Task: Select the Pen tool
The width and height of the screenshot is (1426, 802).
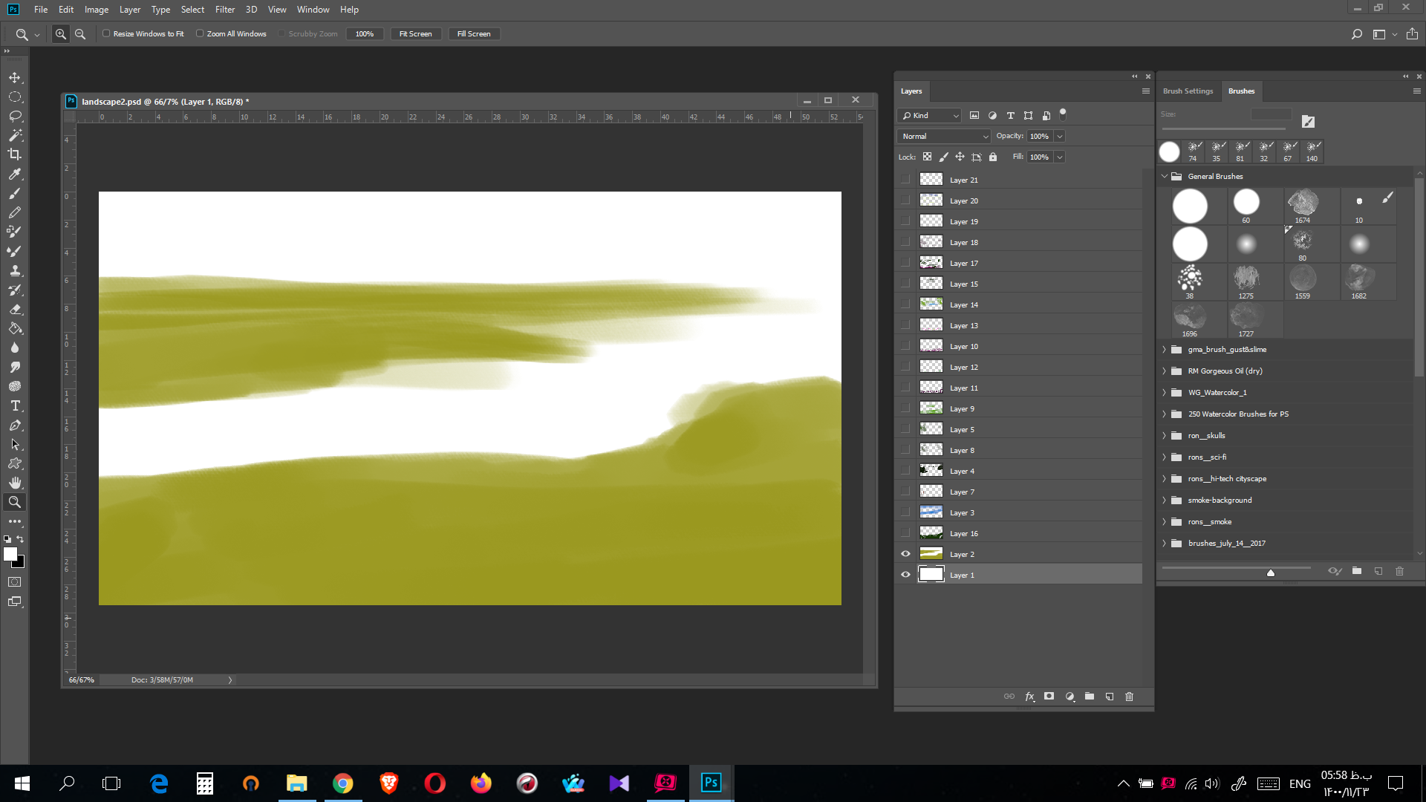Action: tap(15, 425)
